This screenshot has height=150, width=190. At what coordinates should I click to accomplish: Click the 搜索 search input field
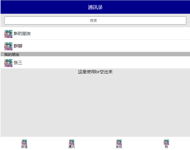point(95,20)
